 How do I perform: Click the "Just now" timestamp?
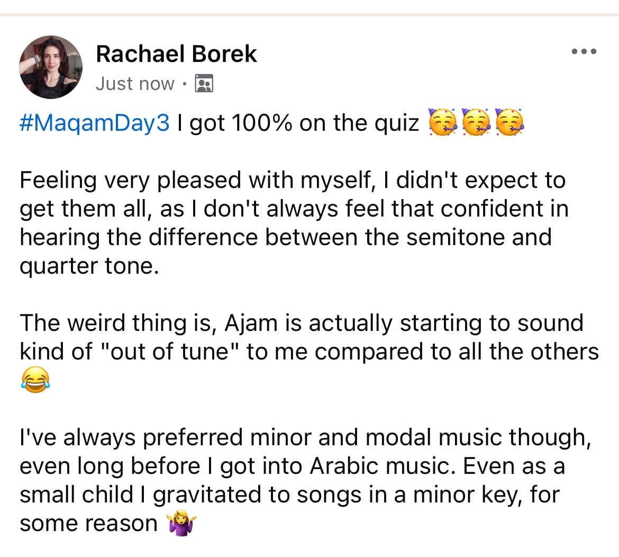[135, 84]
